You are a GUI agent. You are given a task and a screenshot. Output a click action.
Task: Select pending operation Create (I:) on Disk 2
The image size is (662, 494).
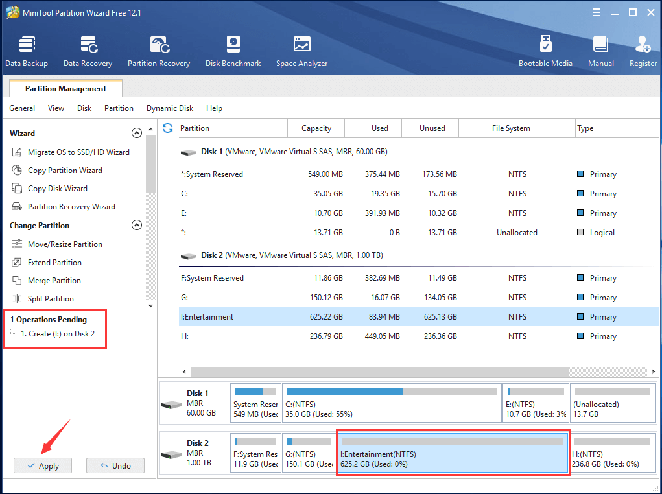coord(58,334)
